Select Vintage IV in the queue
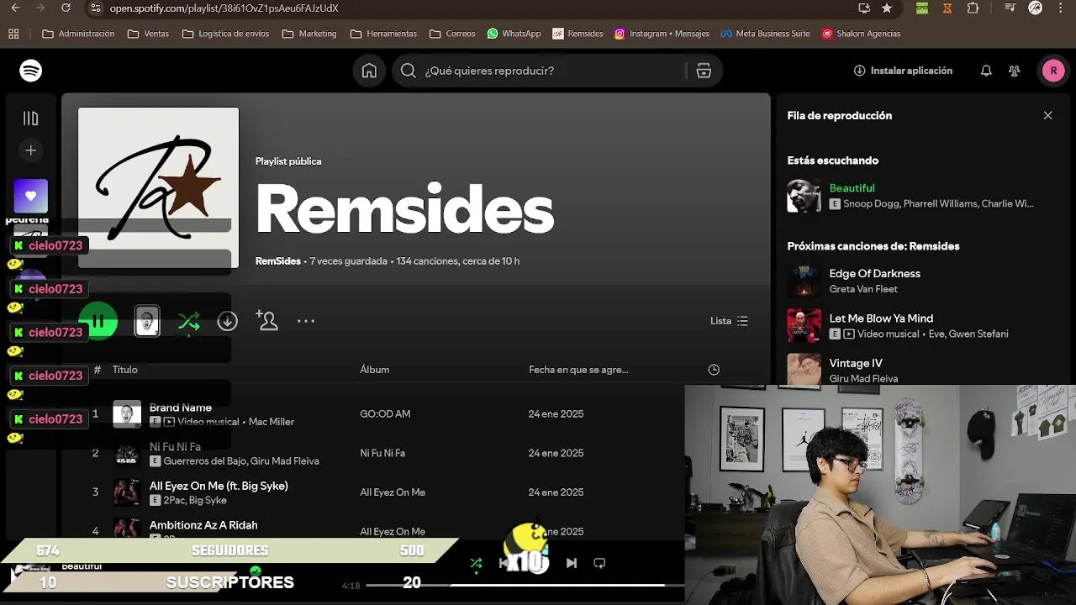Image resolution: width=1076 pixels, height=605 pixels. pos(856,363)
